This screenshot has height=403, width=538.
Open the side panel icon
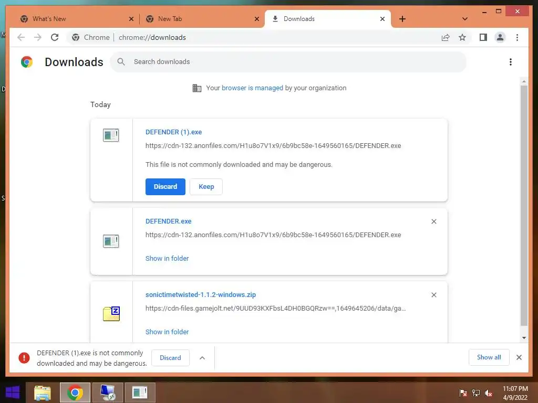point(483,37)
